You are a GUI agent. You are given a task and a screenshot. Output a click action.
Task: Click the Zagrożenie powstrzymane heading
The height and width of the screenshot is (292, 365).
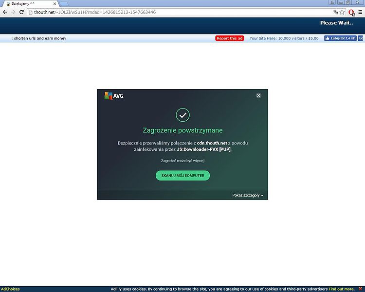(x=182, y=130)
